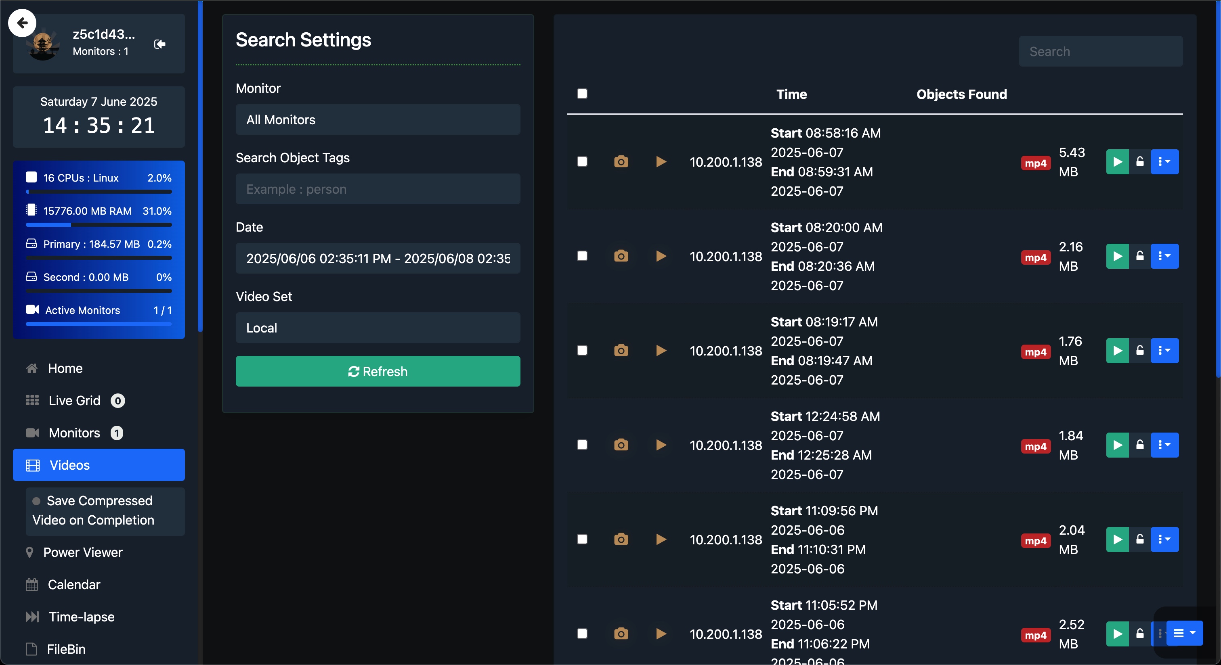This screenshot has height=665, width=1221.
Task: Expand blue options dropdown for 5.43 MB video
Action: coord(1164,162)
